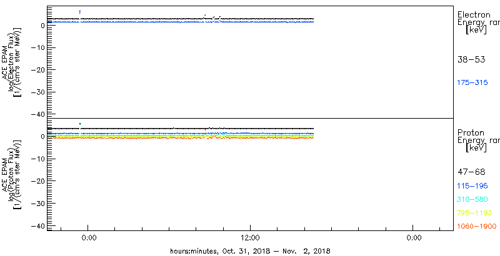Click the yellow 795-1193 proton legend entry
The image size is (500, 256).
(x=475, y=213)
